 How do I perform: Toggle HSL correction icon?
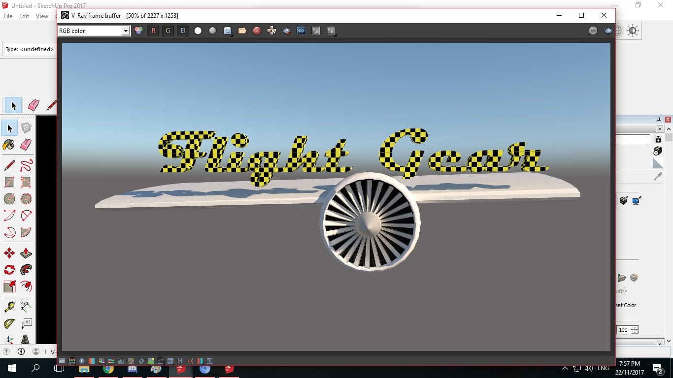[101, 361]
